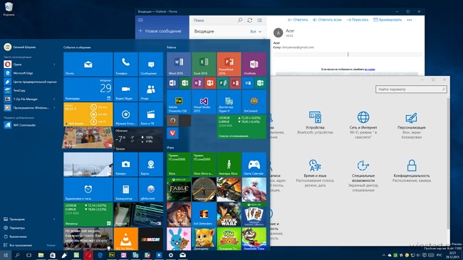Select Выключение power option
The width and height of the screenshot is (463, 260).
[x=16, y=237]
